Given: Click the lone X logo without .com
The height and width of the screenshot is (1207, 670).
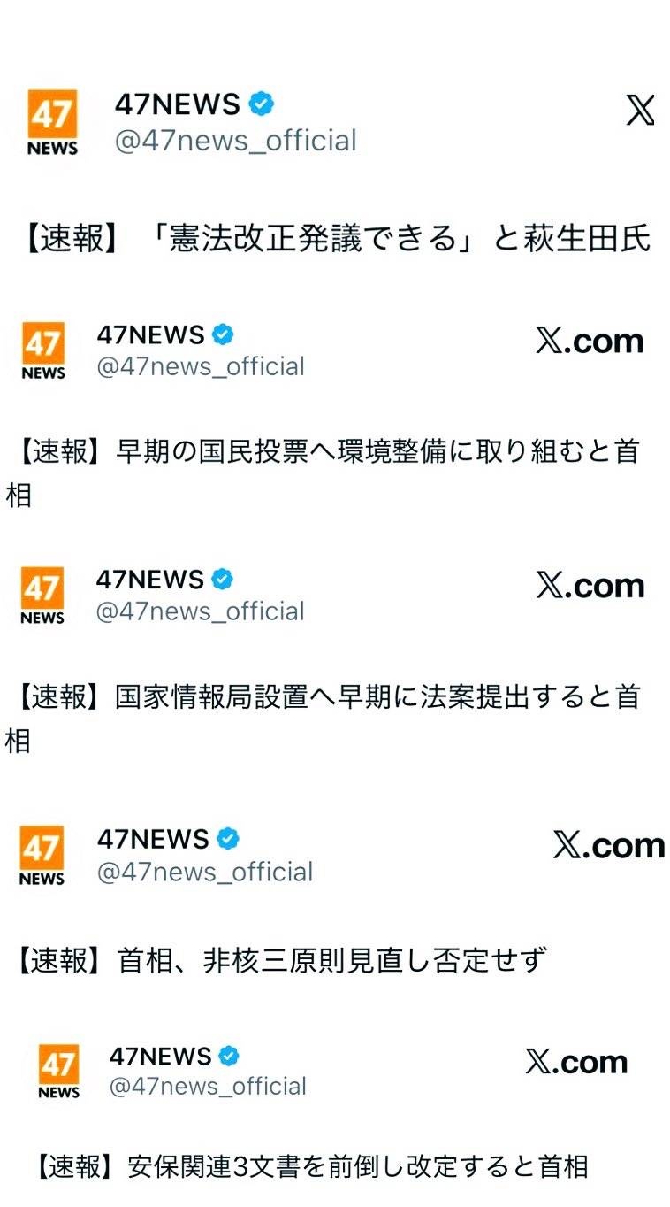Looking at the screenshot, I should [640, 110].
